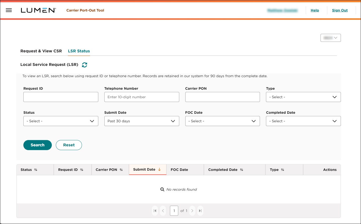361x224 pixels.
Task: Sort by Completed Date column
Action: click(x=242, y=170)
